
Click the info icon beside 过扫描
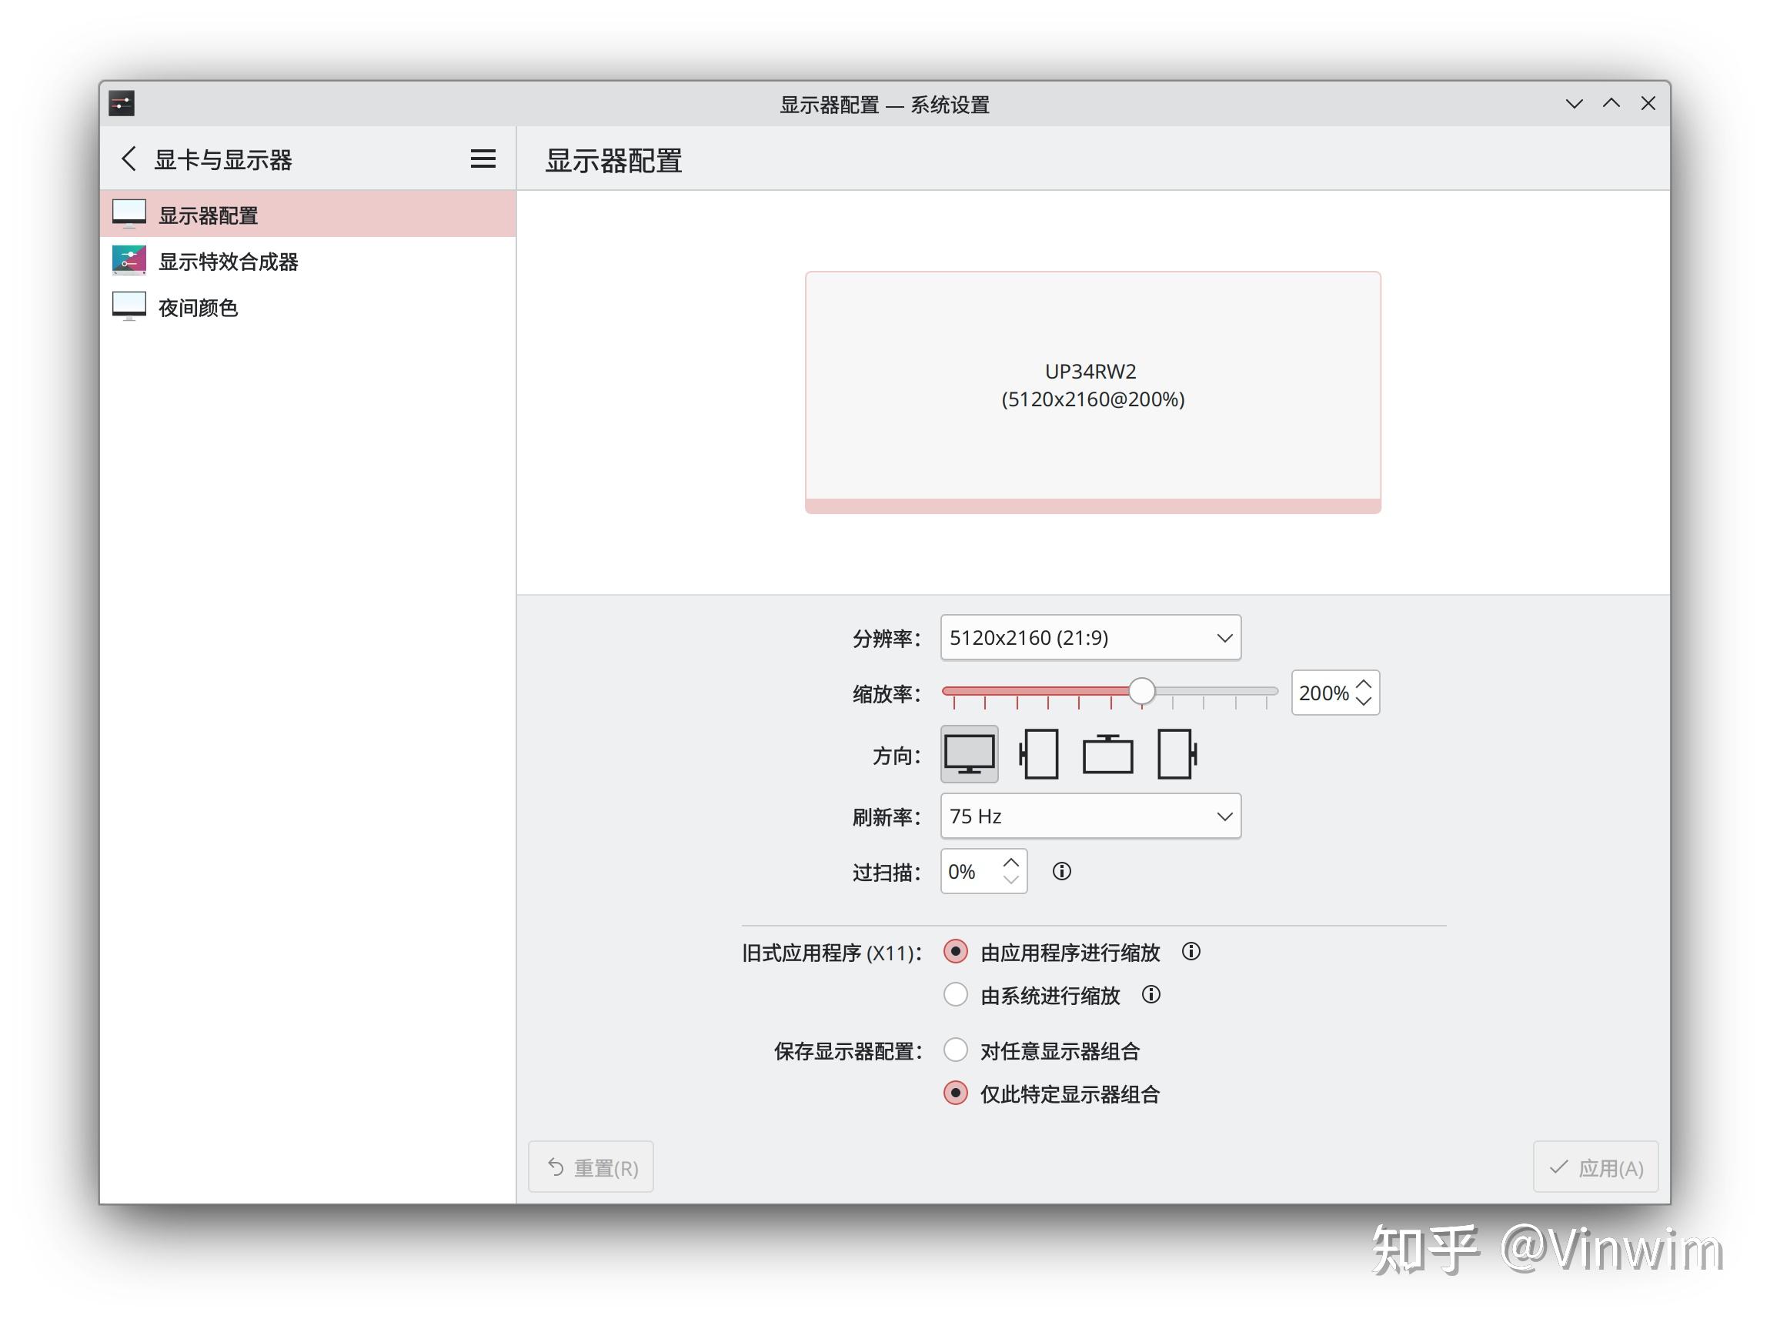(x=1062, y=872)
